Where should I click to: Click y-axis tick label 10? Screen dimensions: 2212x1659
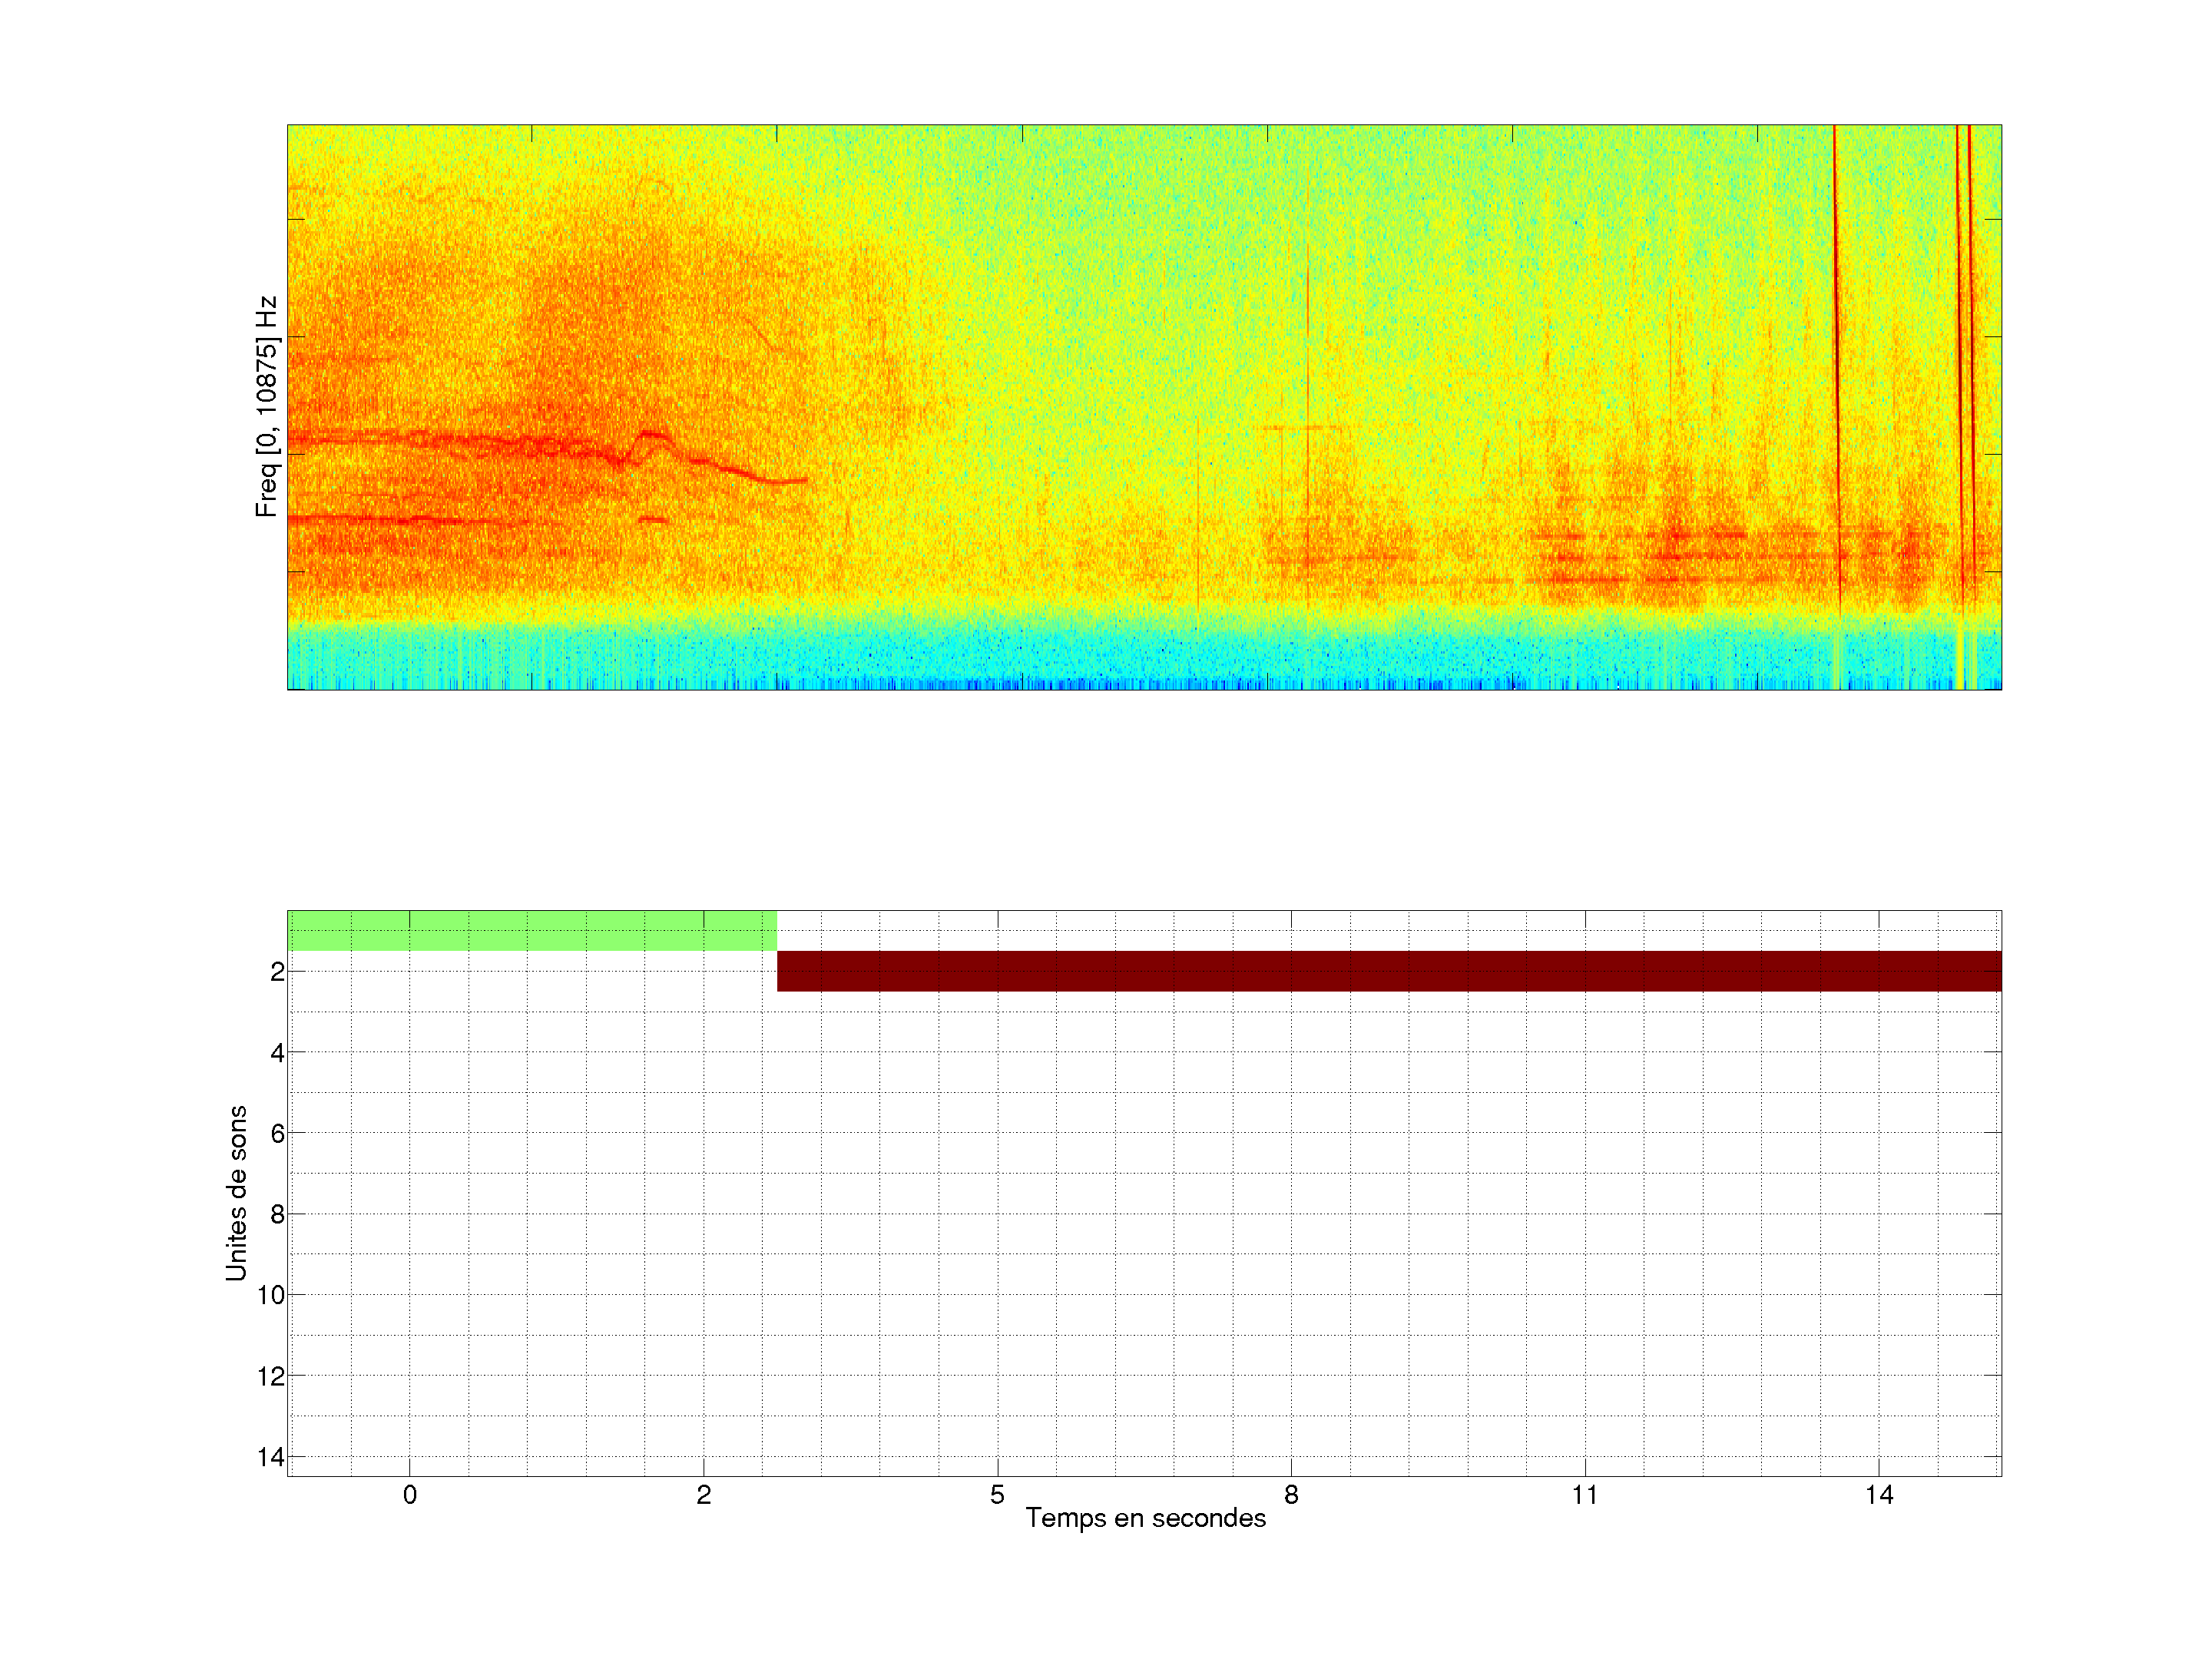click(x=271, y=1295)
